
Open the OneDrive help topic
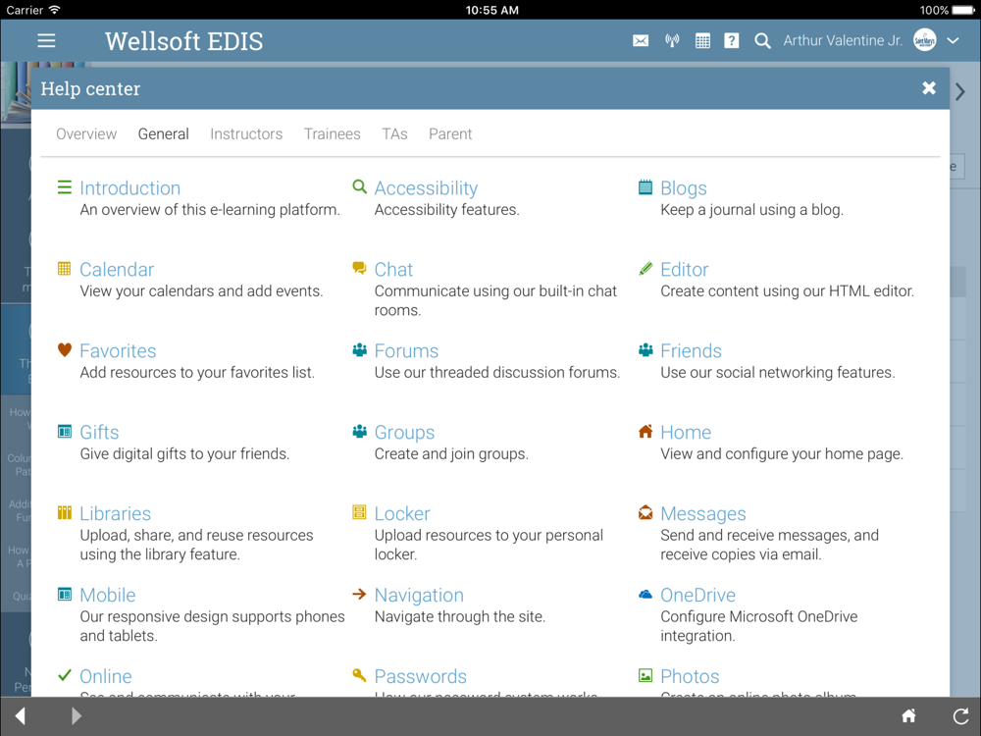[x=698, y=595]
